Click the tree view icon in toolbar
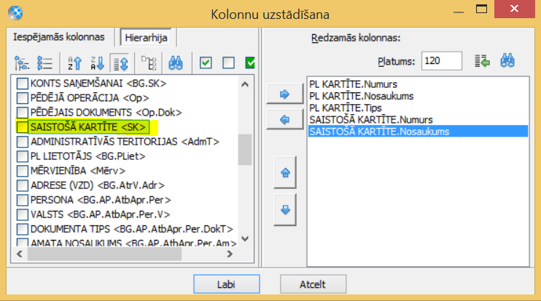The width and height of the screenshot is (541, 301). pos(22,63)
